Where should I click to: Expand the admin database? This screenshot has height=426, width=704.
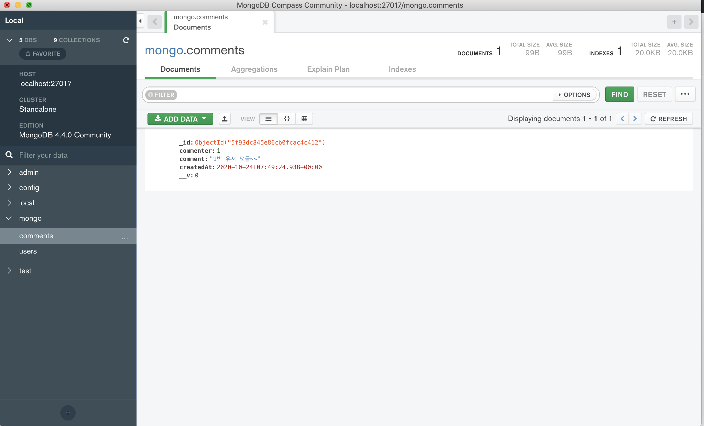pos(9,172)
